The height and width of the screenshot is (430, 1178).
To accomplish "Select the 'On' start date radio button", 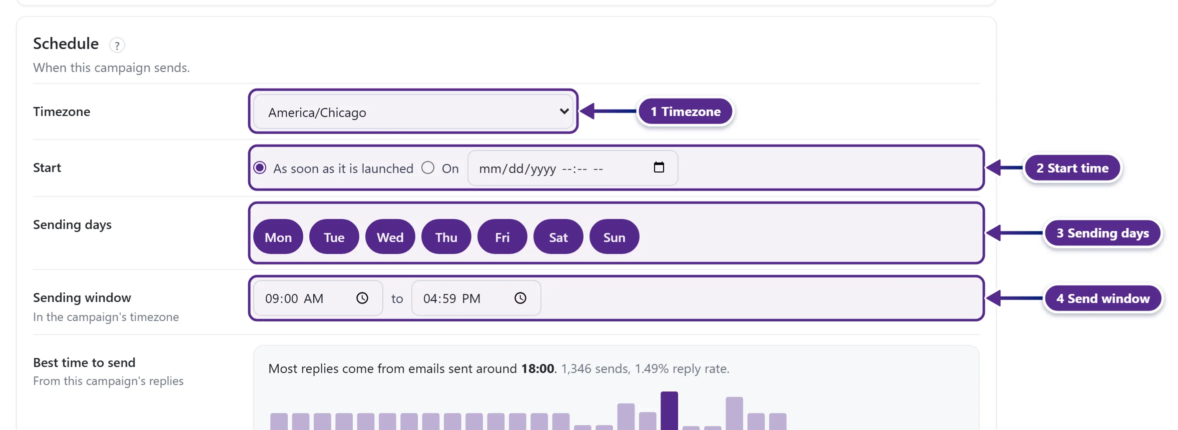I will coord(428,167).
